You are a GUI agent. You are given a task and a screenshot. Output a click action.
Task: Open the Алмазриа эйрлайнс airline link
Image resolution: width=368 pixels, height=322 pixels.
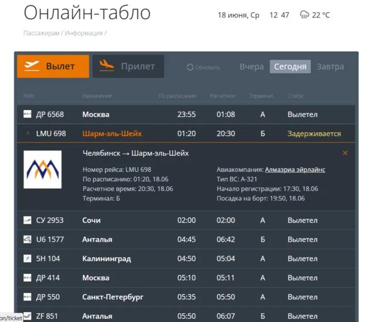coord(295,170)
